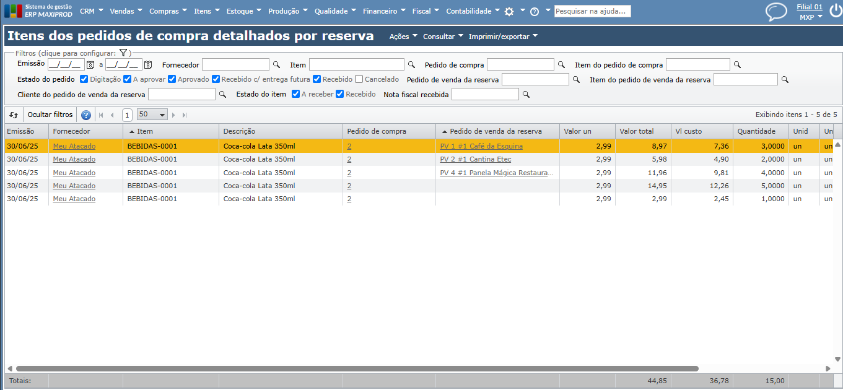Expand the Imprimir/exportar dropdown
Viewport: 843px width, 390px height.
(503, 37)
